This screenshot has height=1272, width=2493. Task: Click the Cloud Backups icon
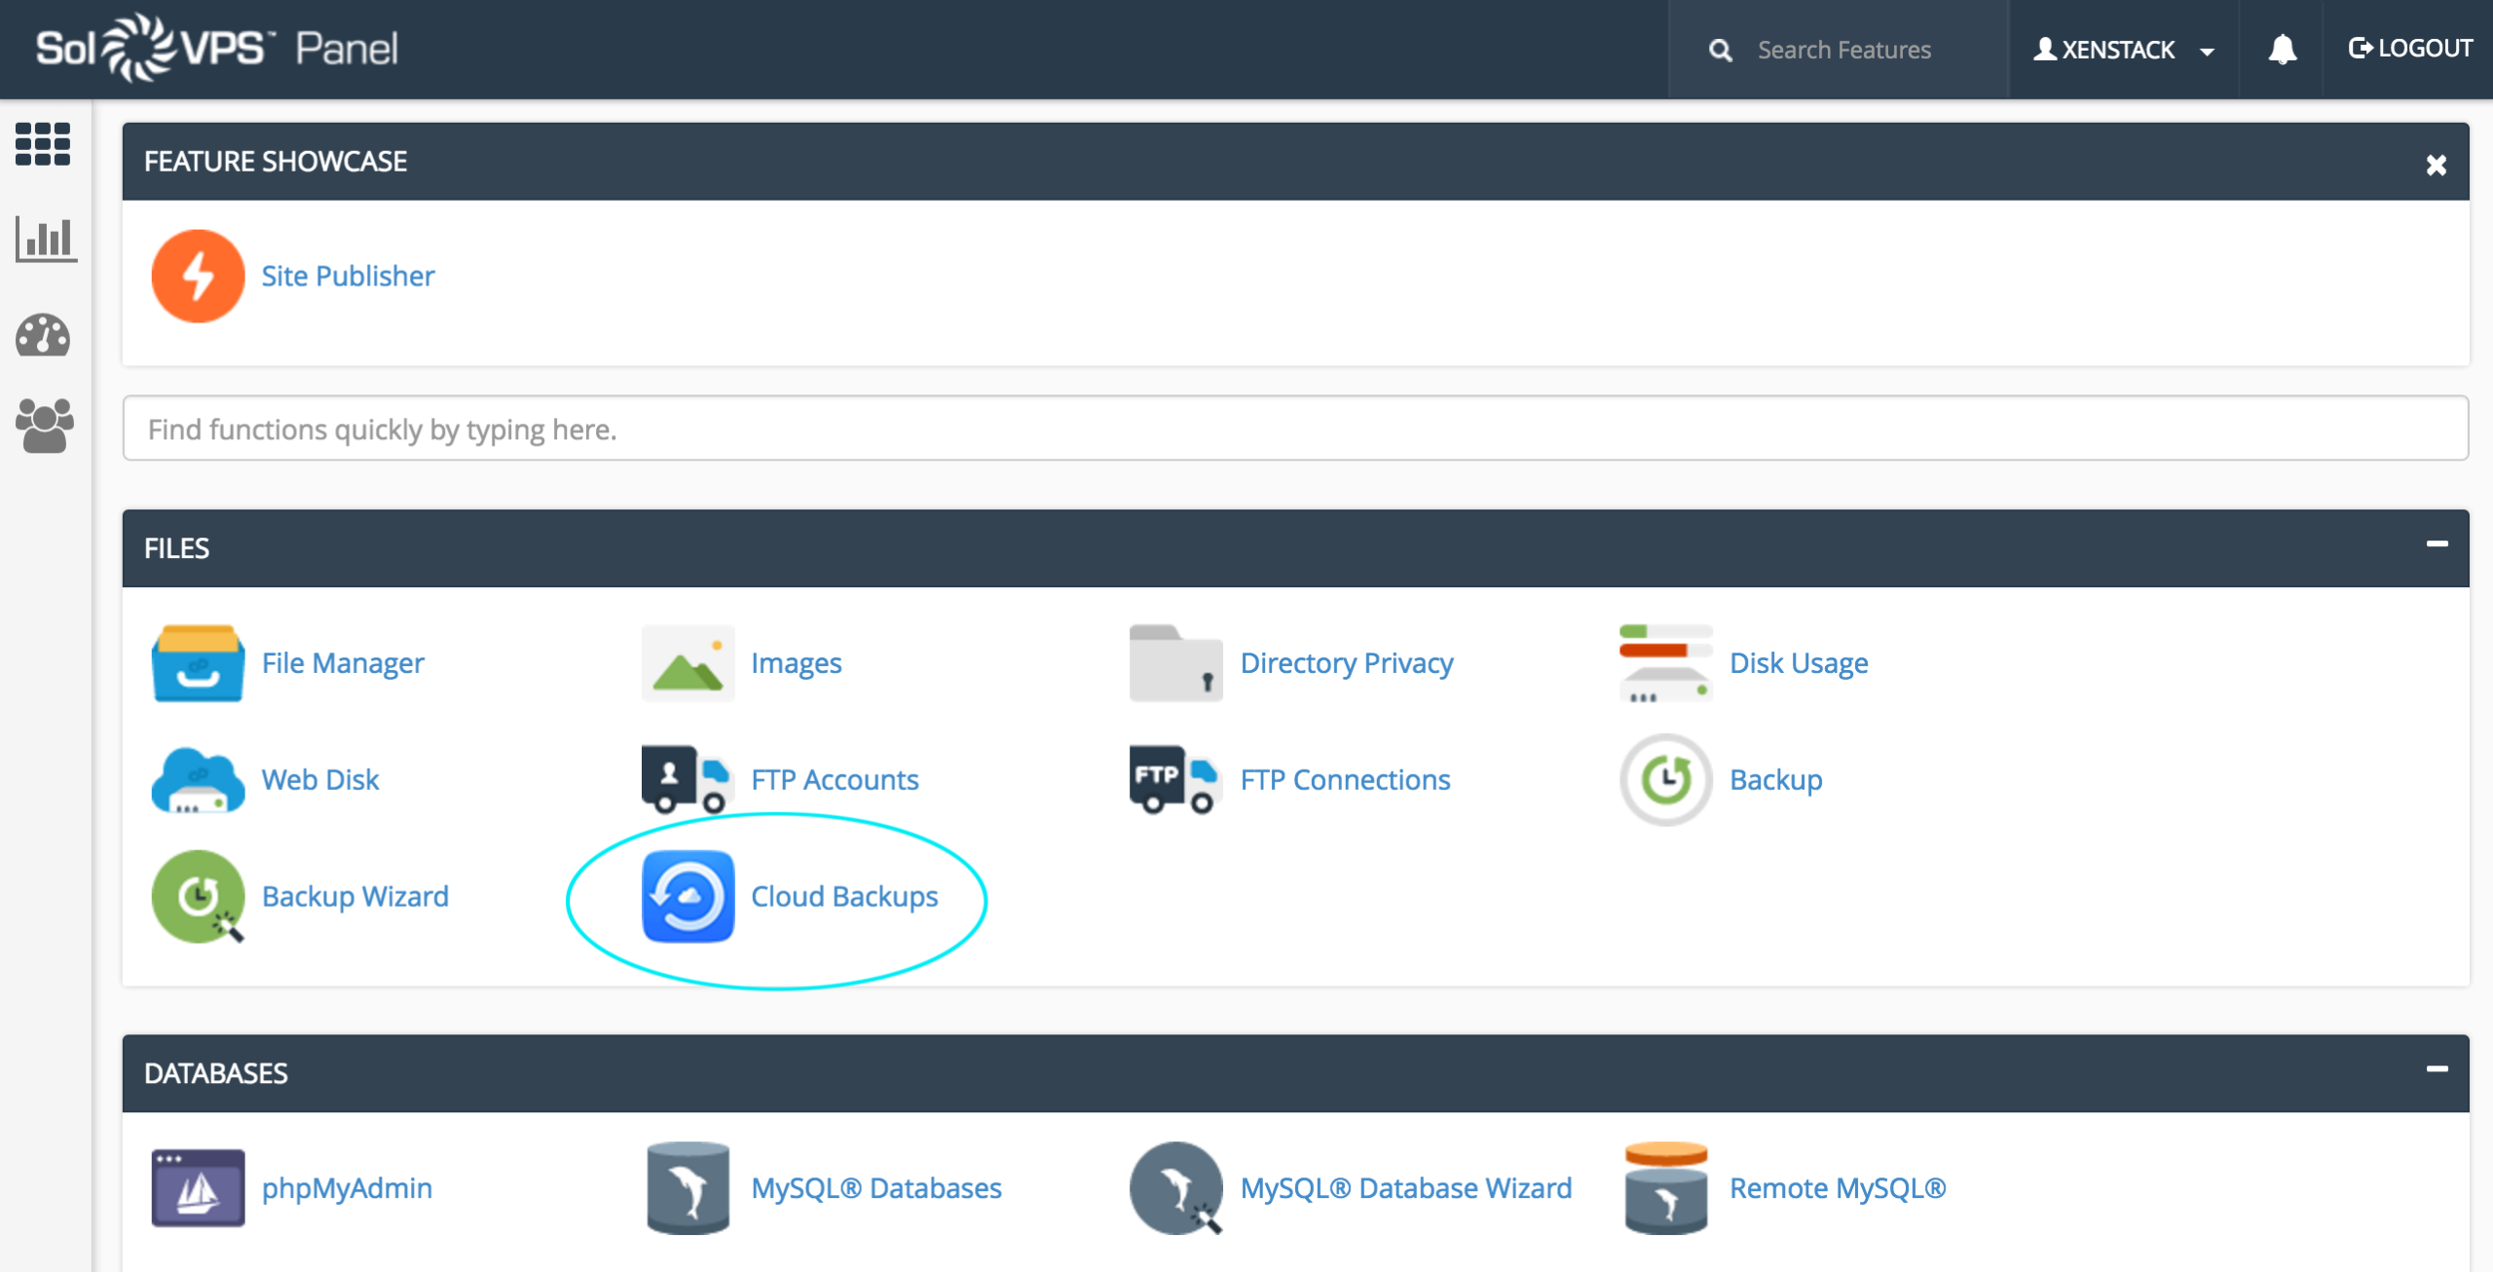pos(688,896)
